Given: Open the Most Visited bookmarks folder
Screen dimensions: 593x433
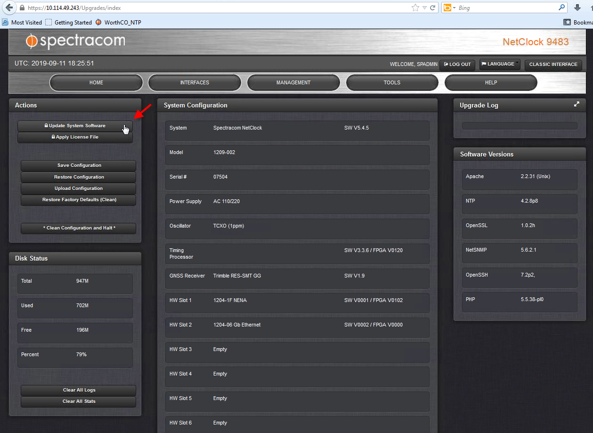Looking at the screenshot, I should pos(22,22).
